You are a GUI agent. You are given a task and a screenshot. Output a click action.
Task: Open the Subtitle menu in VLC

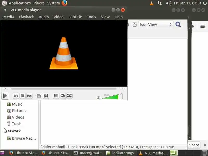(x=75, y=17)
